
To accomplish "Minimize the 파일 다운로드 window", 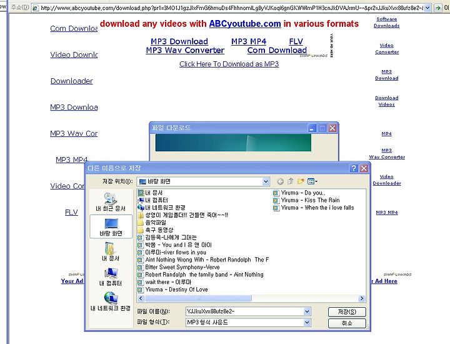I will click(312, 128).
